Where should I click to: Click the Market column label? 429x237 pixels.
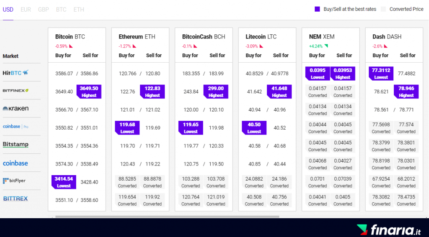[x=10, y=56]
